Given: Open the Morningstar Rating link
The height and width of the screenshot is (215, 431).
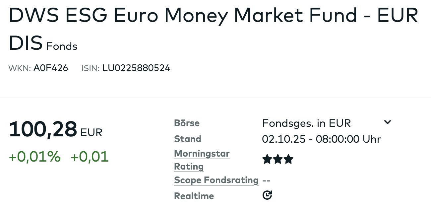Looking at the screenshot, I should coord(202,160).
